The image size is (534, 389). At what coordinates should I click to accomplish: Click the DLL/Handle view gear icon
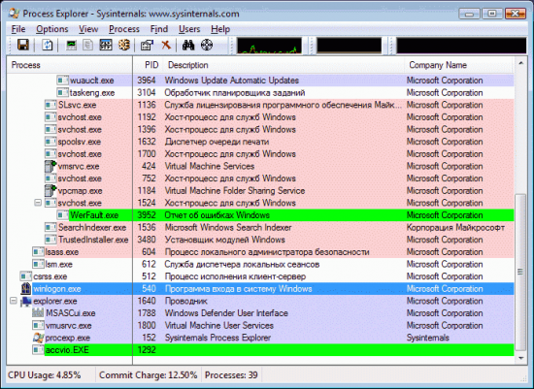(x=124, y=45)
